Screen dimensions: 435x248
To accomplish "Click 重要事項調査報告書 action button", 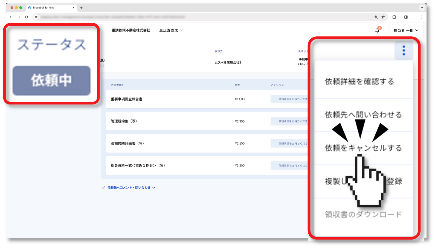I will tap(290, 99).
